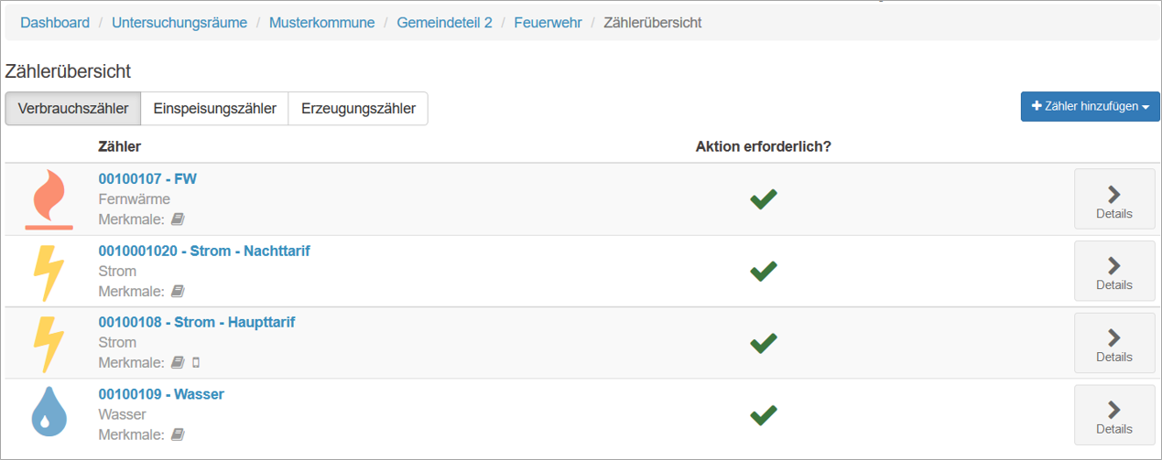The image size is (1162, 460).
Task: Switch to the Einspeisungszähler tab
Action: (x=215, y=108)
